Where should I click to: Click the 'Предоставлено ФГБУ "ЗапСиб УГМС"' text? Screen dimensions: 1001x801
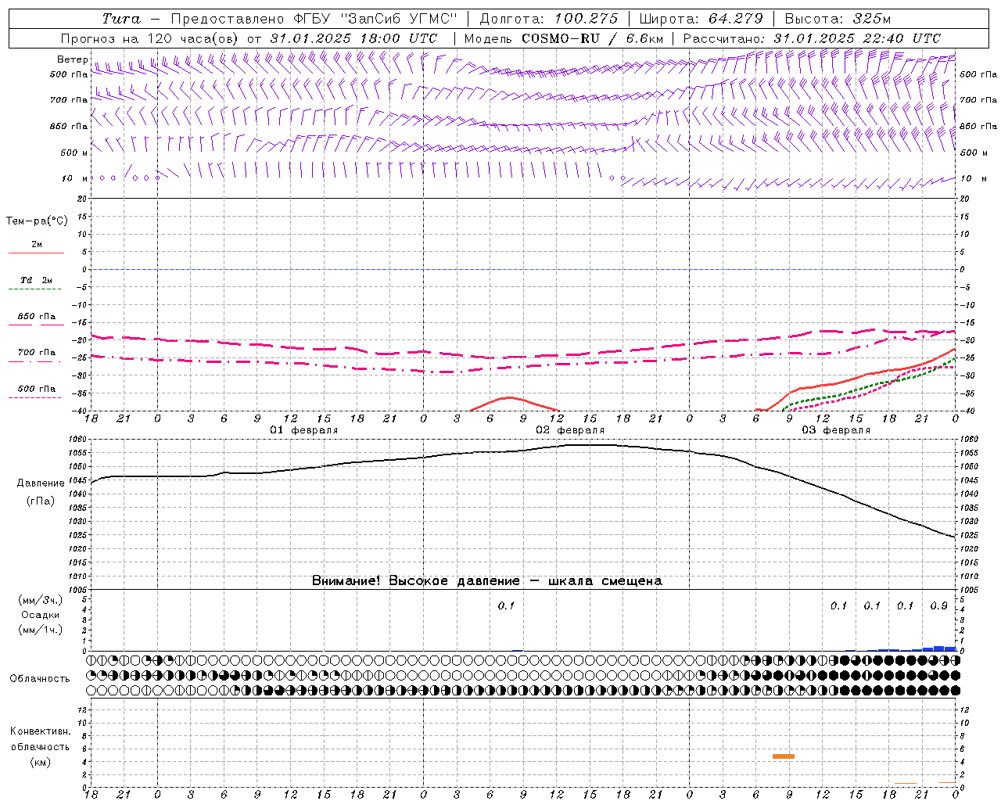pyautogui.click(x=314, y=19)
